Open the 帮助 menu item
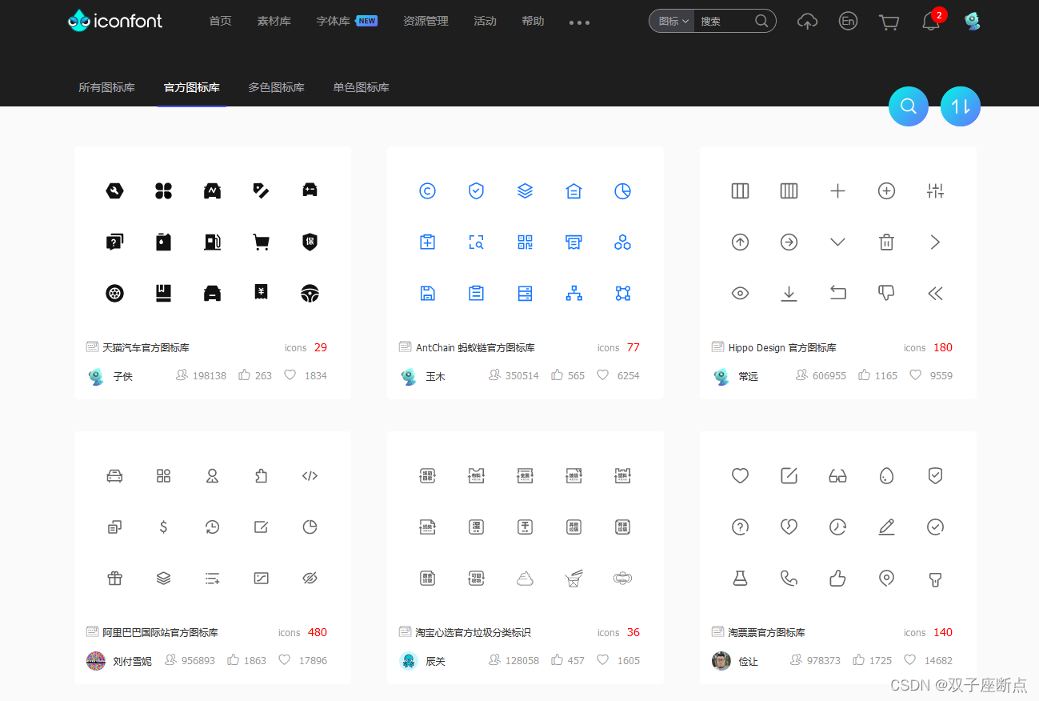This screenshot has width=1039, height=701. 533,21
